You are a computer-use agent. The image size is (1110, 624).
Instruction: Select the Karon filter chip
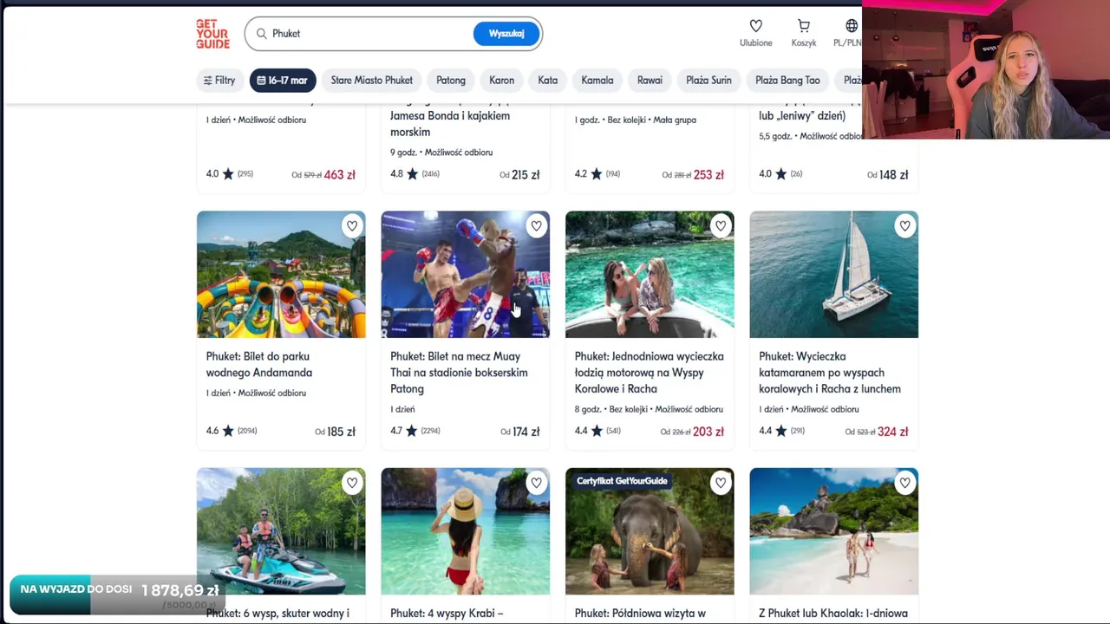(501, 81)
